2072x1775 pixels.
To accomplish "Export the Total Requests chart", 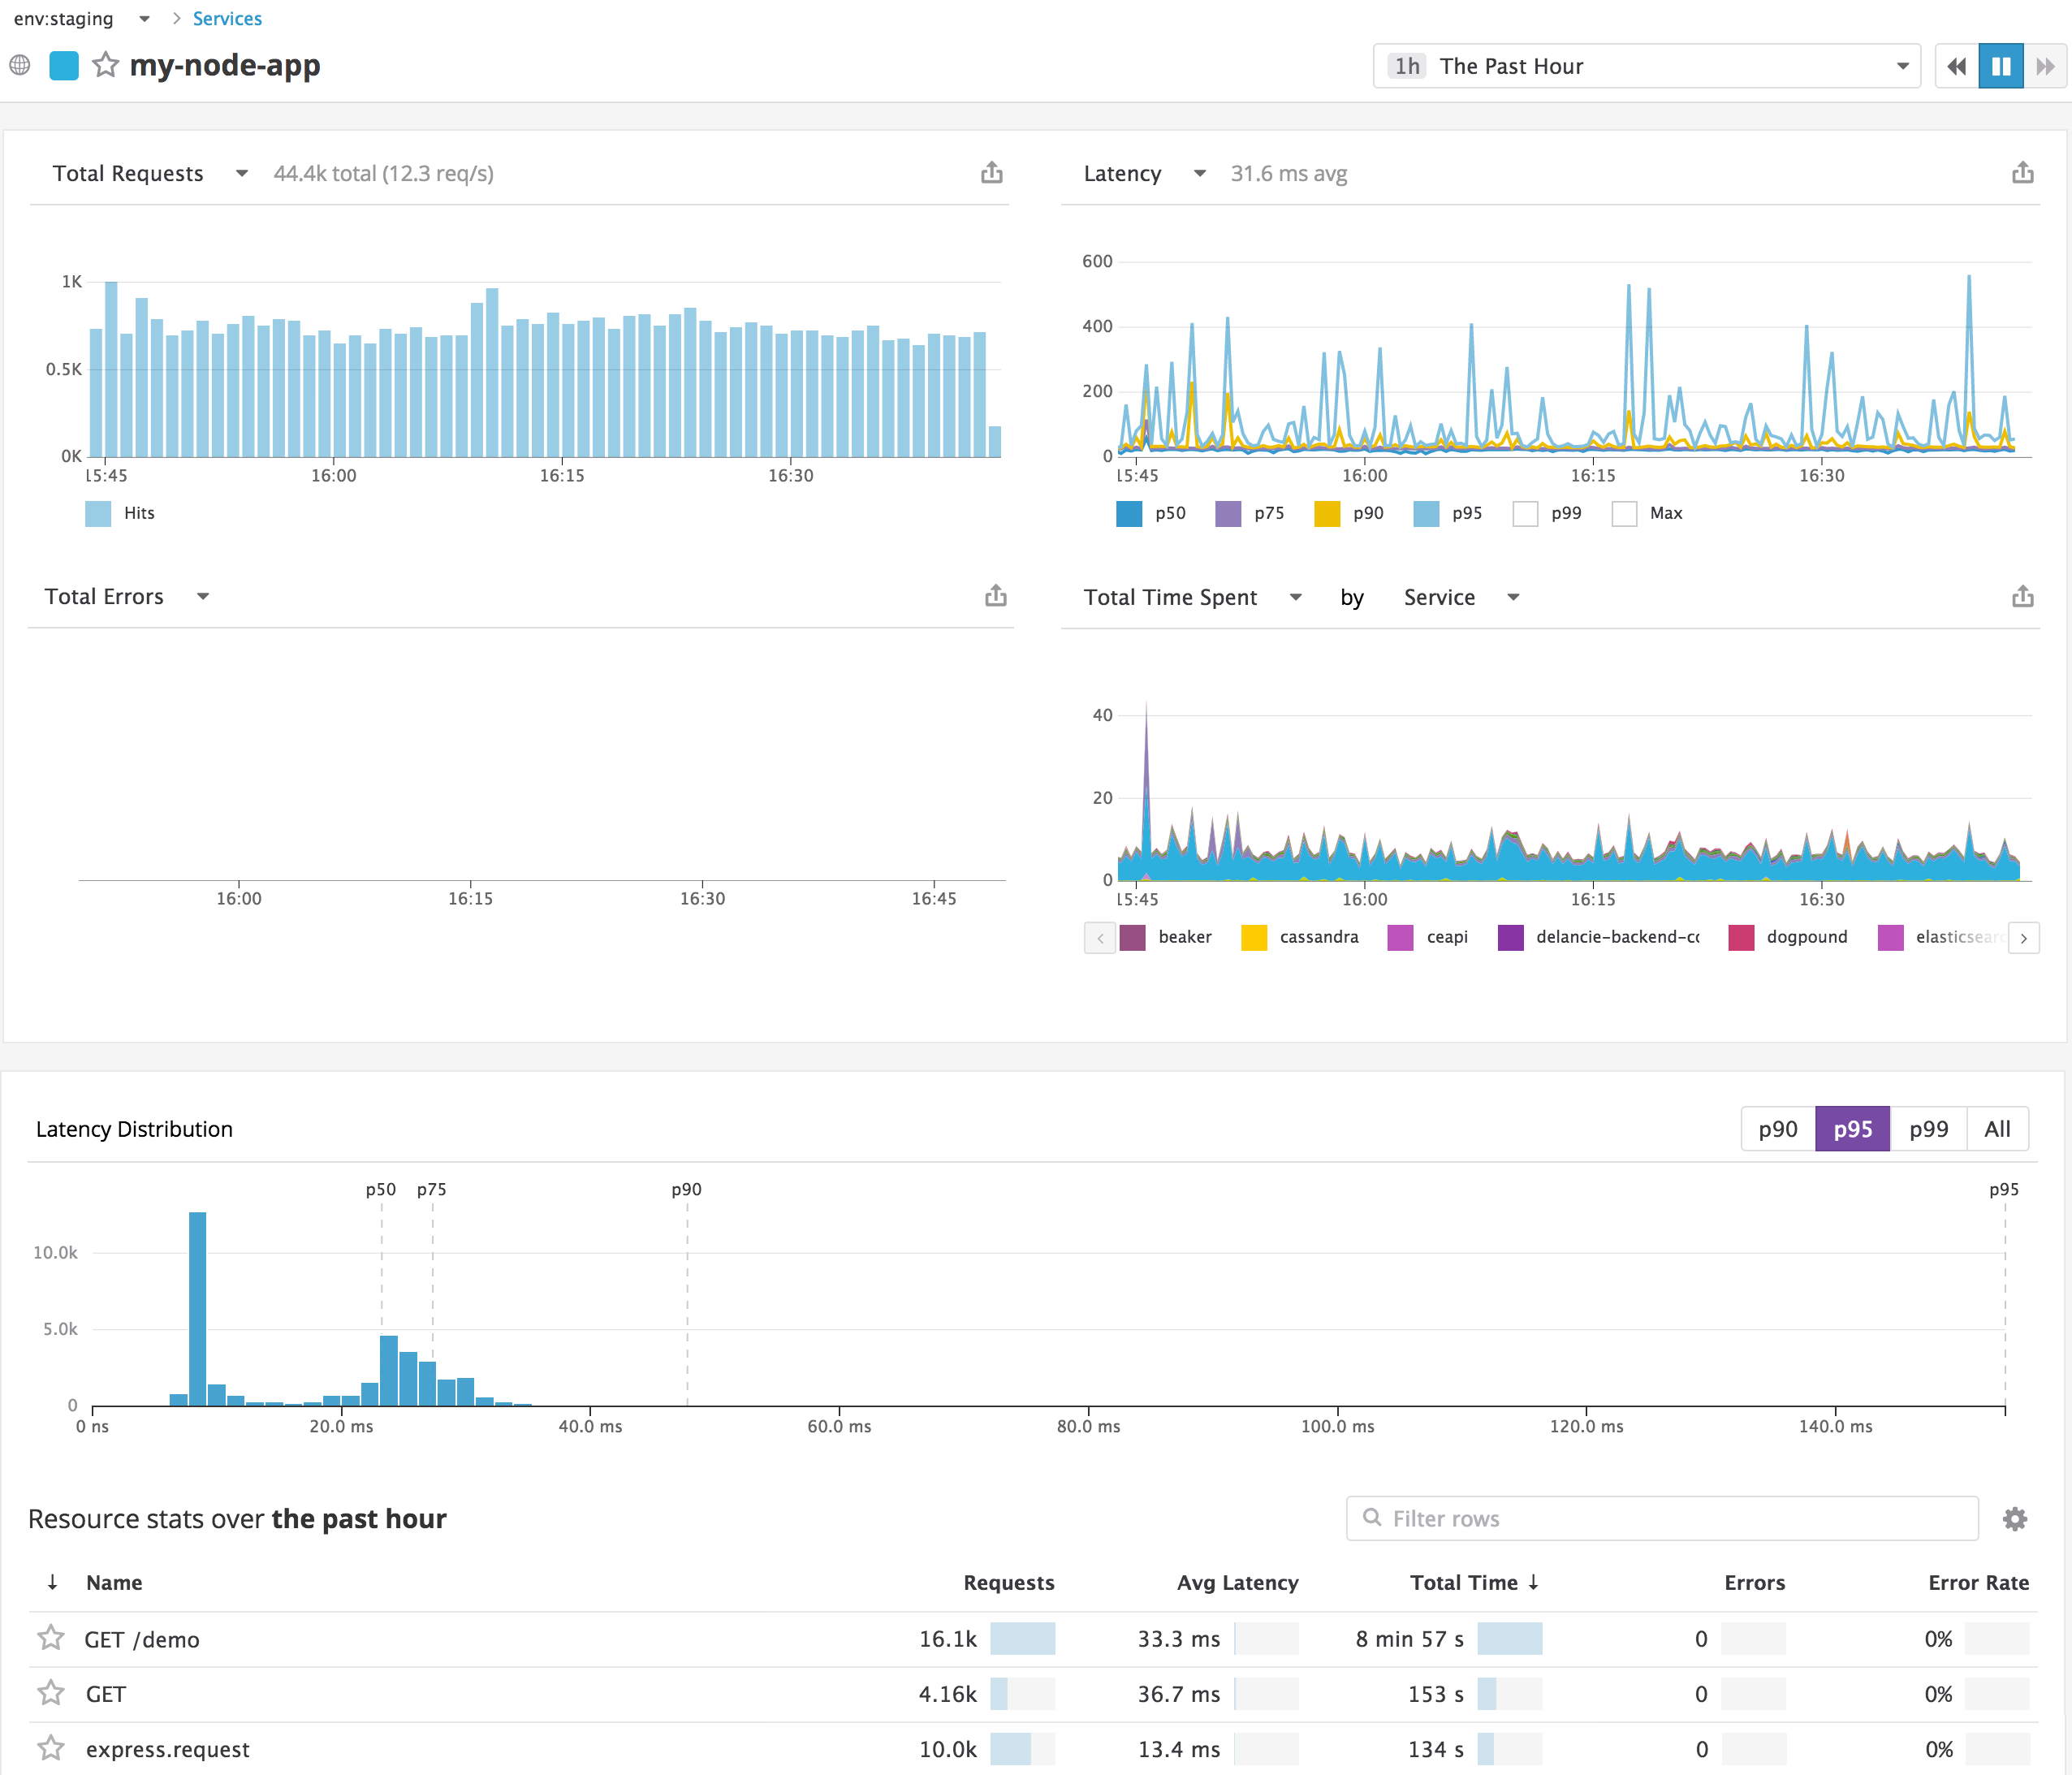I will point(991,172).
